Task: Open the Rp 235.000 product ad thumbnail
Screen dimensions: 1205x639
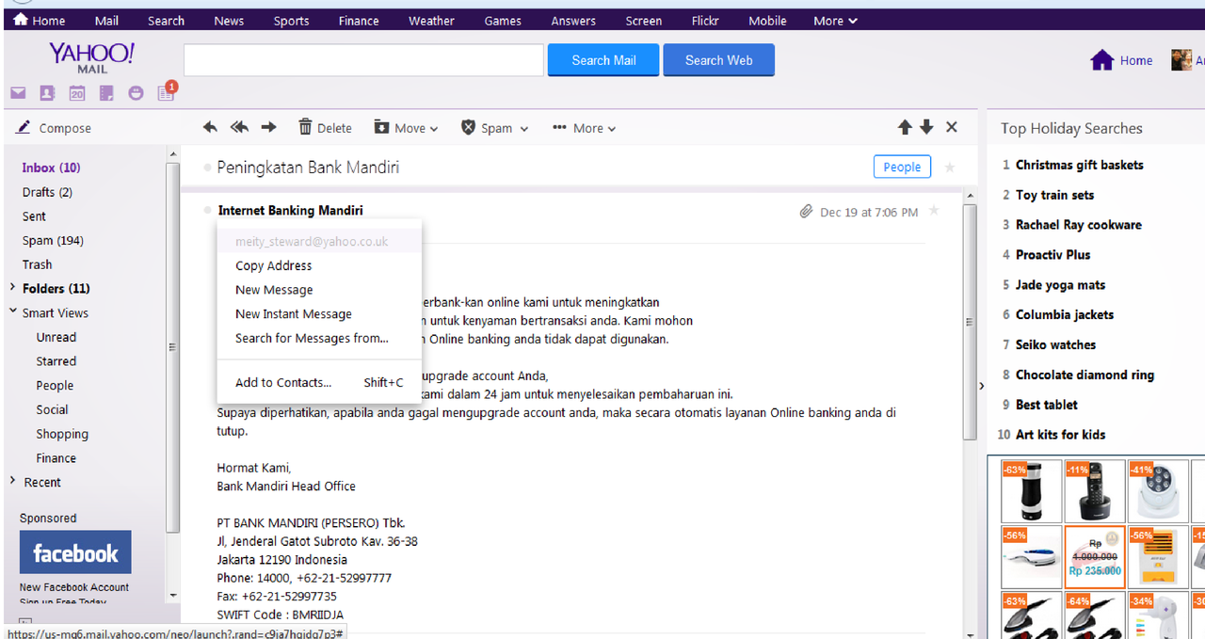Action: tap(1094, 557)
